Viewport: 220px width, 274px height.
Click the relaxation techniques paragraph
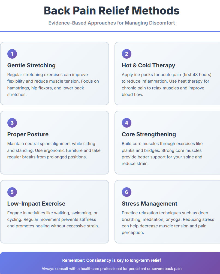tap(168, 223)
